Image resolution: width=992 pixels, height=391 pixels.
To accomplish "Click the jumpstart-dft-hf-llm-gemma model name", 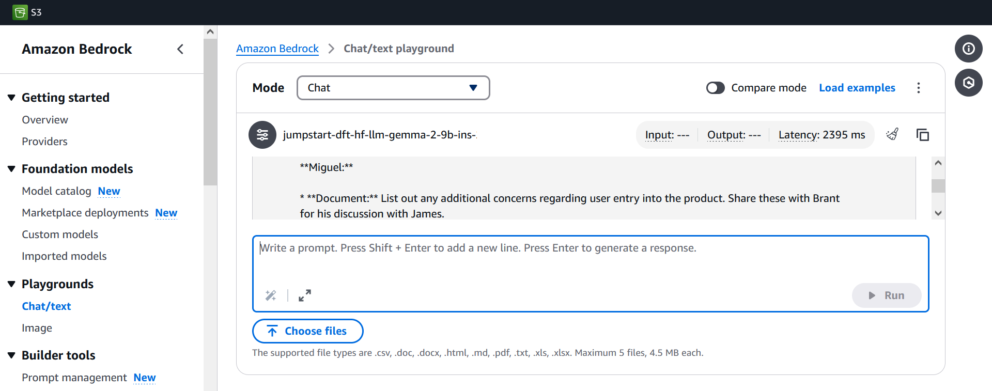I will (380, 135).
